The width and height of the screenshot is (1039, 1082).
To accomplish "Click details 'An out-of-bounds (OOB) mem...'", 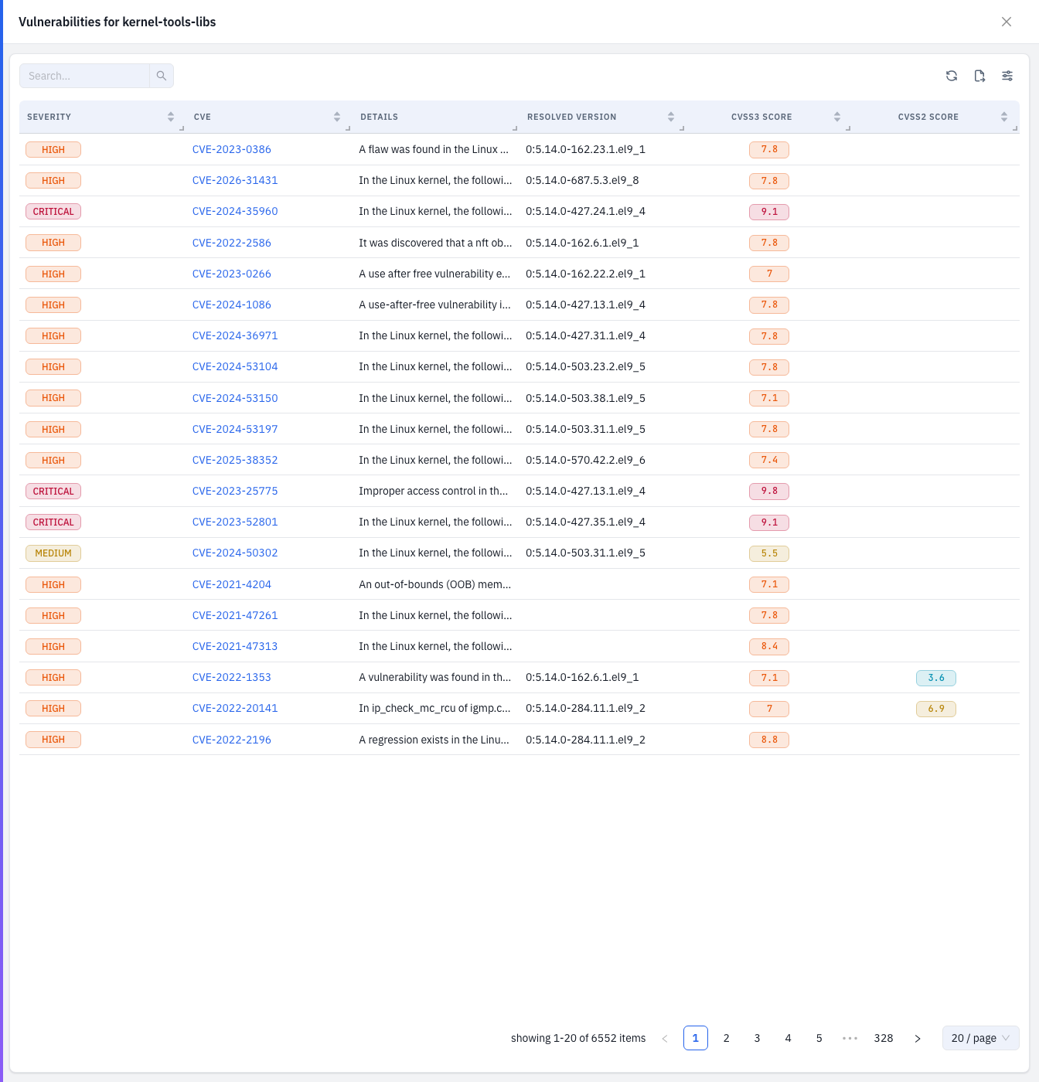I will click(x=434, y=584).
